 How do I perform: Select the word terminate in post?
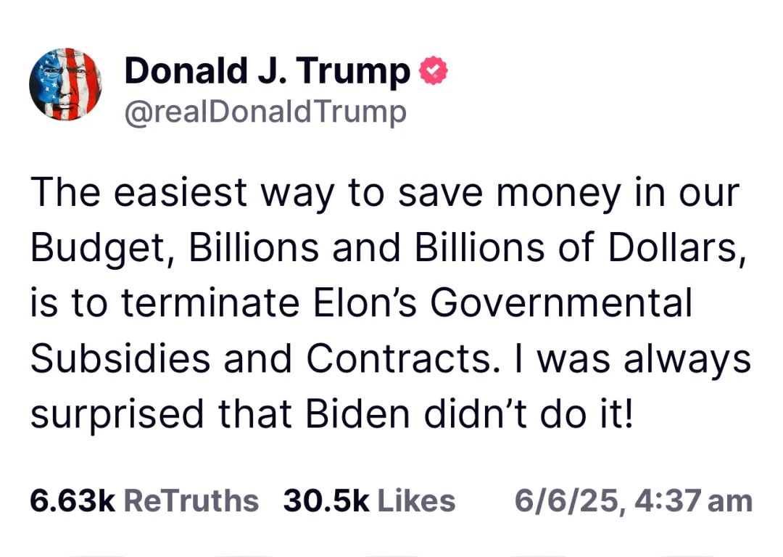210,302
